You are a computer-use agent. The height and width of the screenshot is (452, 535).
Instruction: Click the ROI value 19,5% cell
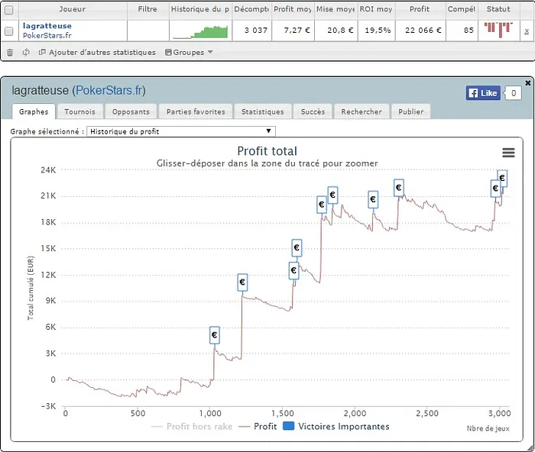pyautogui.click(x=377, y=31)
